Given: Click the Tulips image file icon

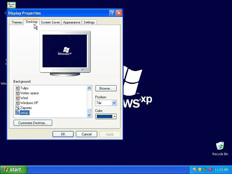Looking at the screenshot, I should pos(17,88).
